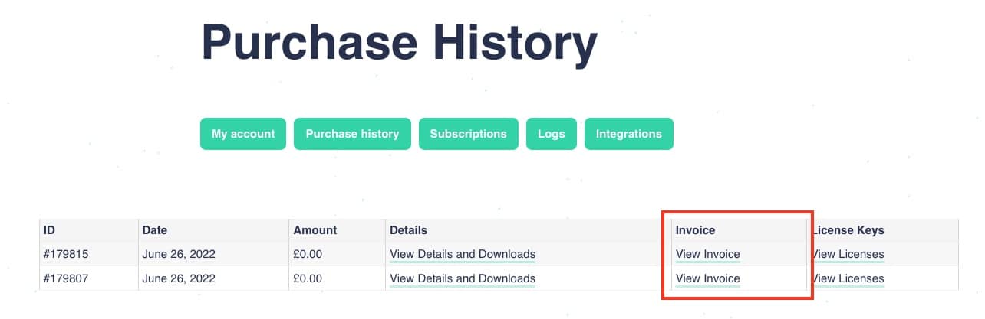Select order ID #179807 cell
This screenshot has width=985, height=319.
click(x=66, y=278)
